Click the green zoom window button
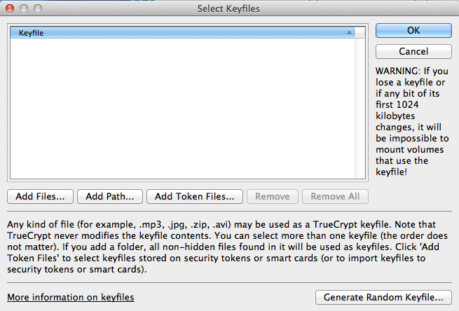This screenshot has width=459, height=311. (x=36, y=9)
